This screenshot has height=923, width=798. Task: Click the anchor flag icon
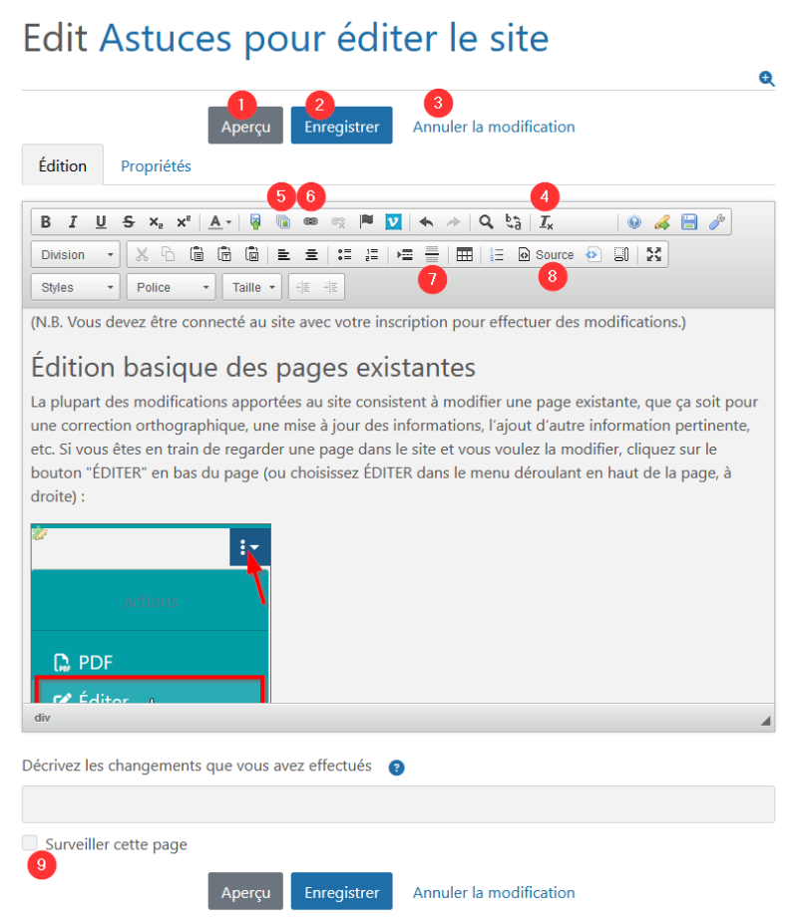click(x=366, y=222)
